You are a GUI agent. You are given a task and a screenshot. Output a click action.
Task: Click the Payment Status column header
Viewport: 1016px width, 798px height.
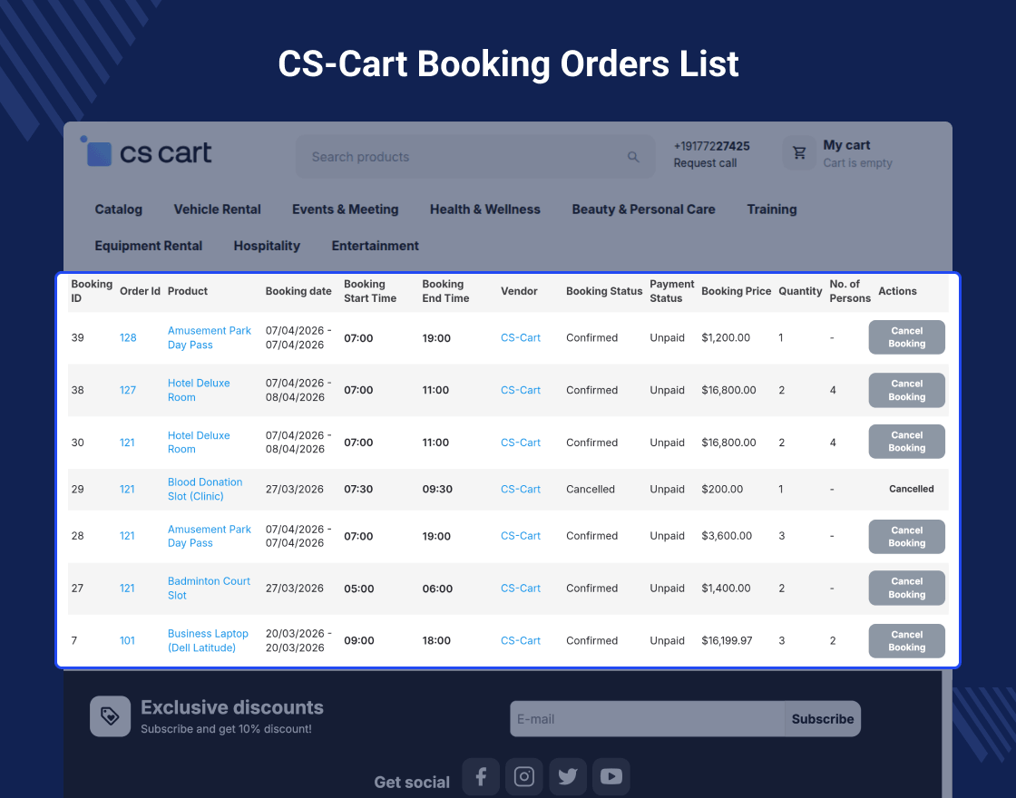coord(671,291)
